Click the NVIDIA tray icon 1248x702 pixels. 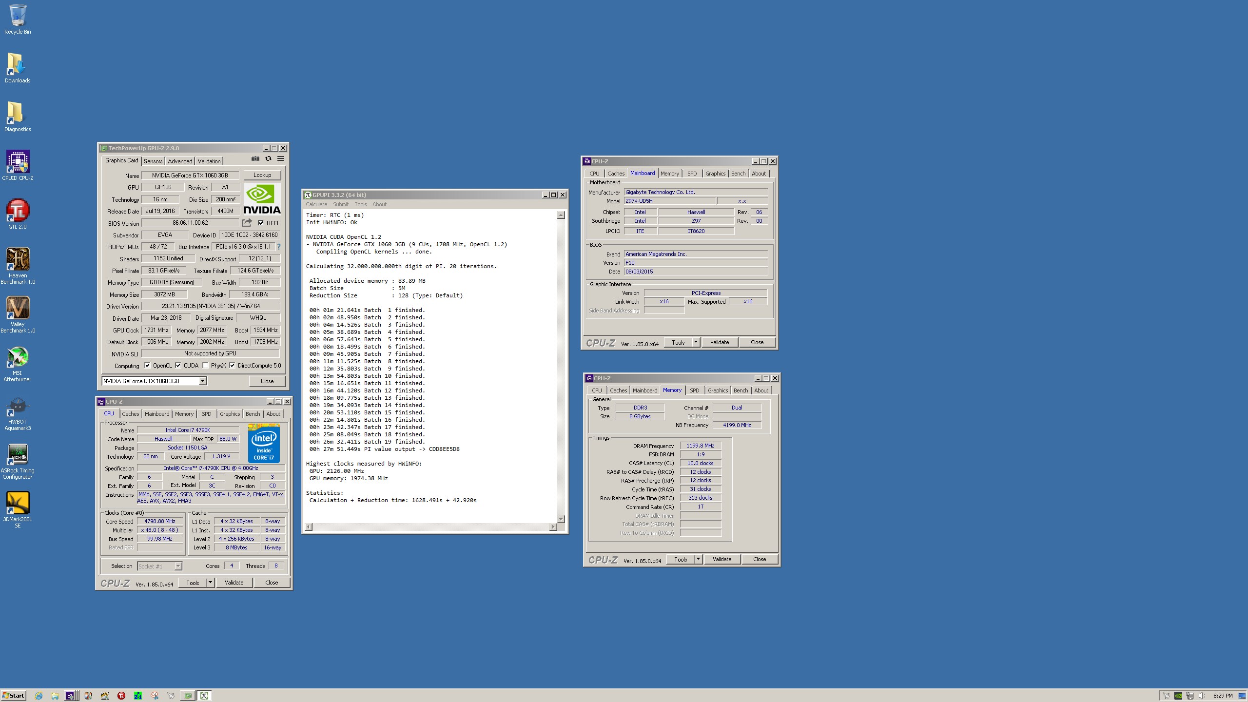tap(1178, 696)
